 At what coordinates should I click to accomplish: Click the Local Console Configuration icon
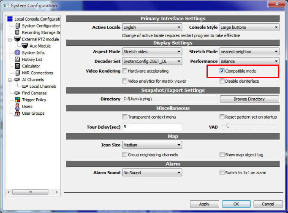pos(10,19)
